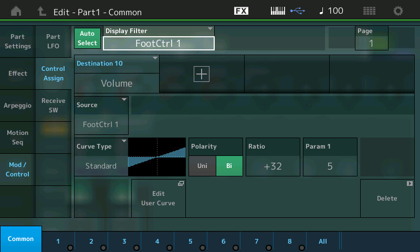
Task: Switch to Element 6 tab
Action: (x=224, y=241)
